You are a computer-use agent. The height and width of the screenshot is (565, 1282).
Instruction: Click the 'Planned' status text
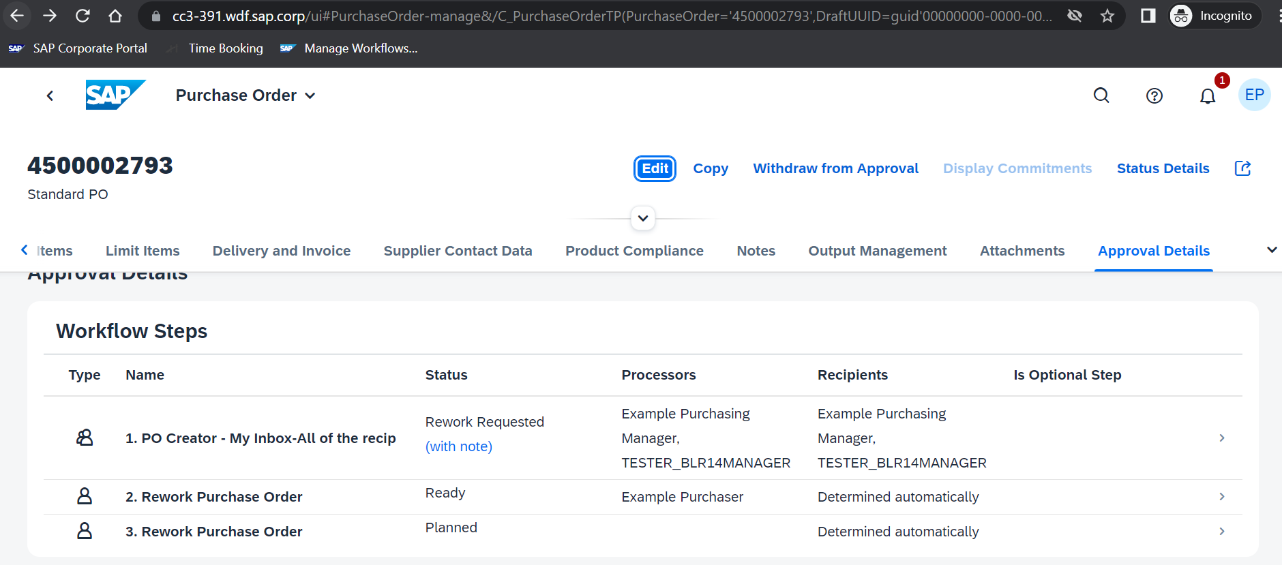coord(451,528)
